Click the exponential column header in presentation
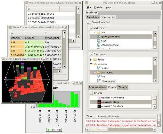Viewport: 163px width, 134px height. click(53, 38)
